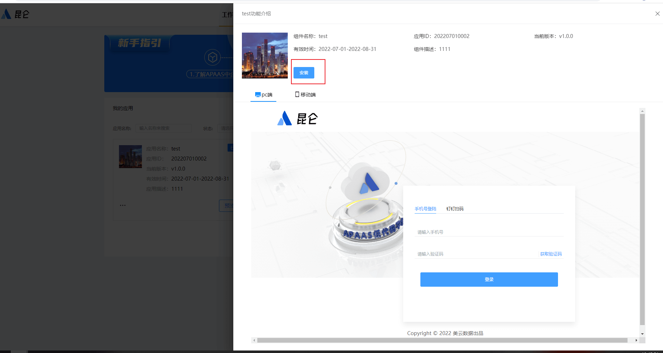The image size is (663, 353).
Task: Select the 钉钉扫码 login tab
Action: [x=455, y=209]
